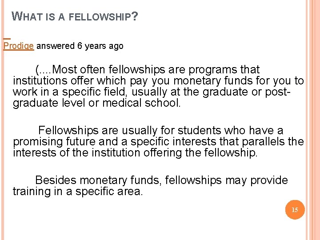Screen dimensions: 320x240
Task: Select the line starting "Besides monetary funds"
Action: 161,180
